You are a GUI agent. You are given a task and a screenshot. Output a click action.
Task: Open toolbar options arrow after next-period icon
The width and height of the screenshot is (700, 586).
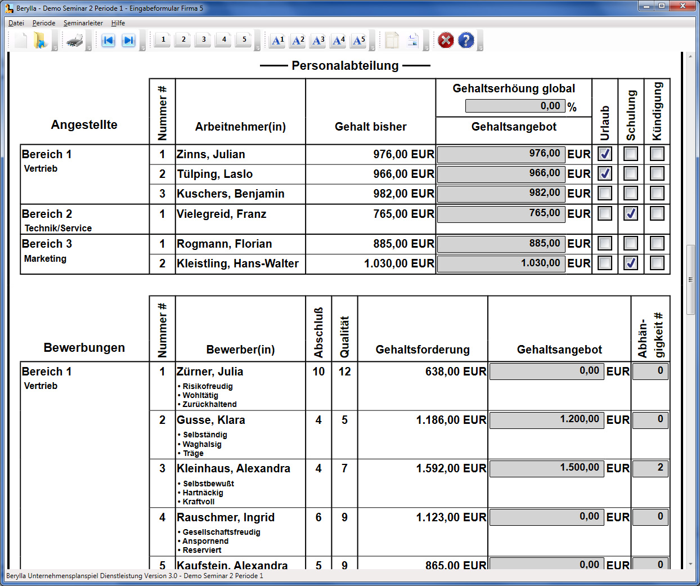143,48
